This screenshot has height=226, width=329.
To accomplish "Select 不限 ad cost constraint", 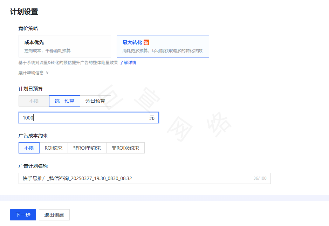I will point(29,148).
